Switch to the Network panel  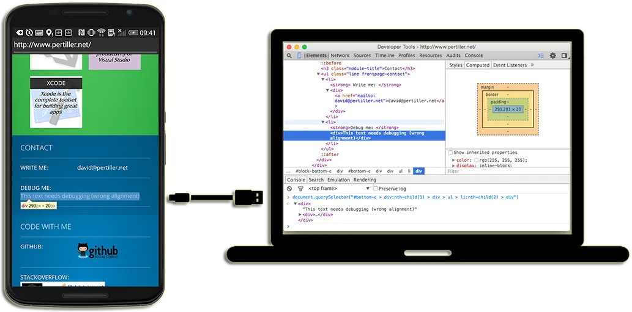pos(340,56)
